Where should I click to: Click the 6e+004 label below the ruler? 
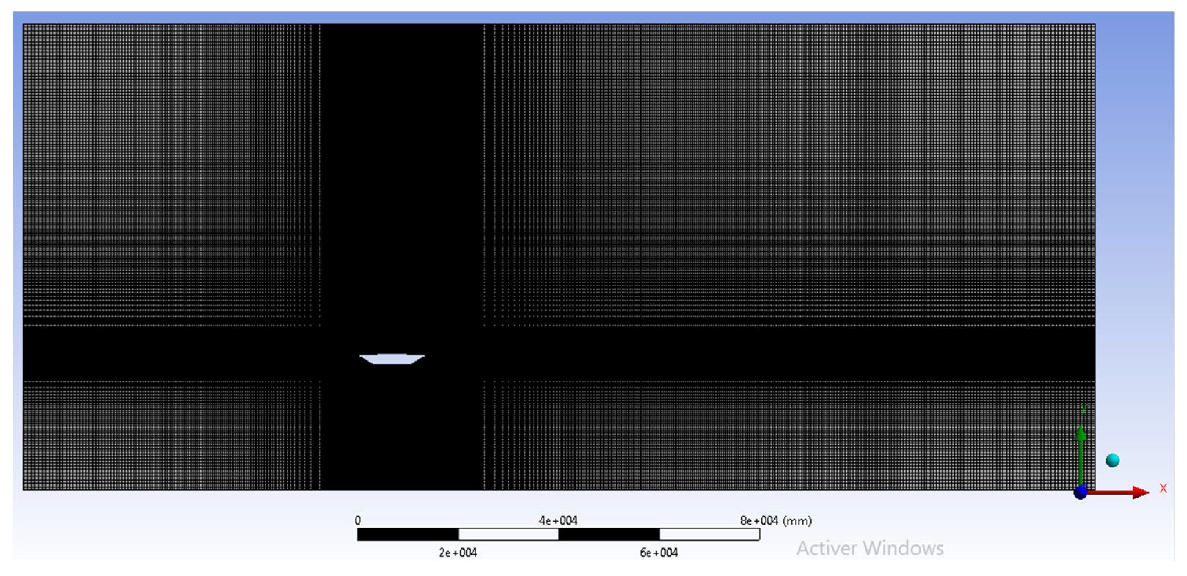(x=658, y=553)
